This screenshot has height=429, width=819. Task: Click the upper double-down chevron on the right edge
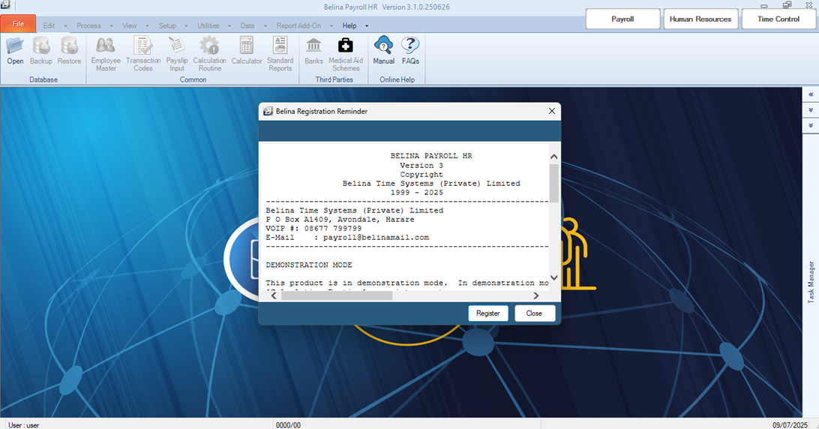(811, 110)
